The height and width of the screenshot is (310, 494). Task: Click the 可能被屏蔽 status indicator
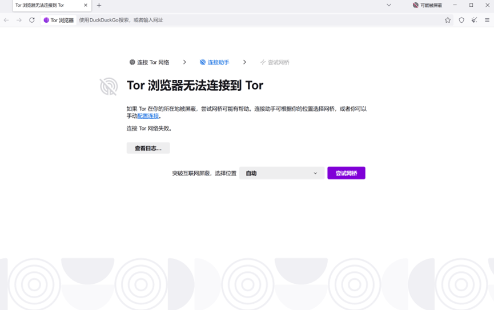427,5
